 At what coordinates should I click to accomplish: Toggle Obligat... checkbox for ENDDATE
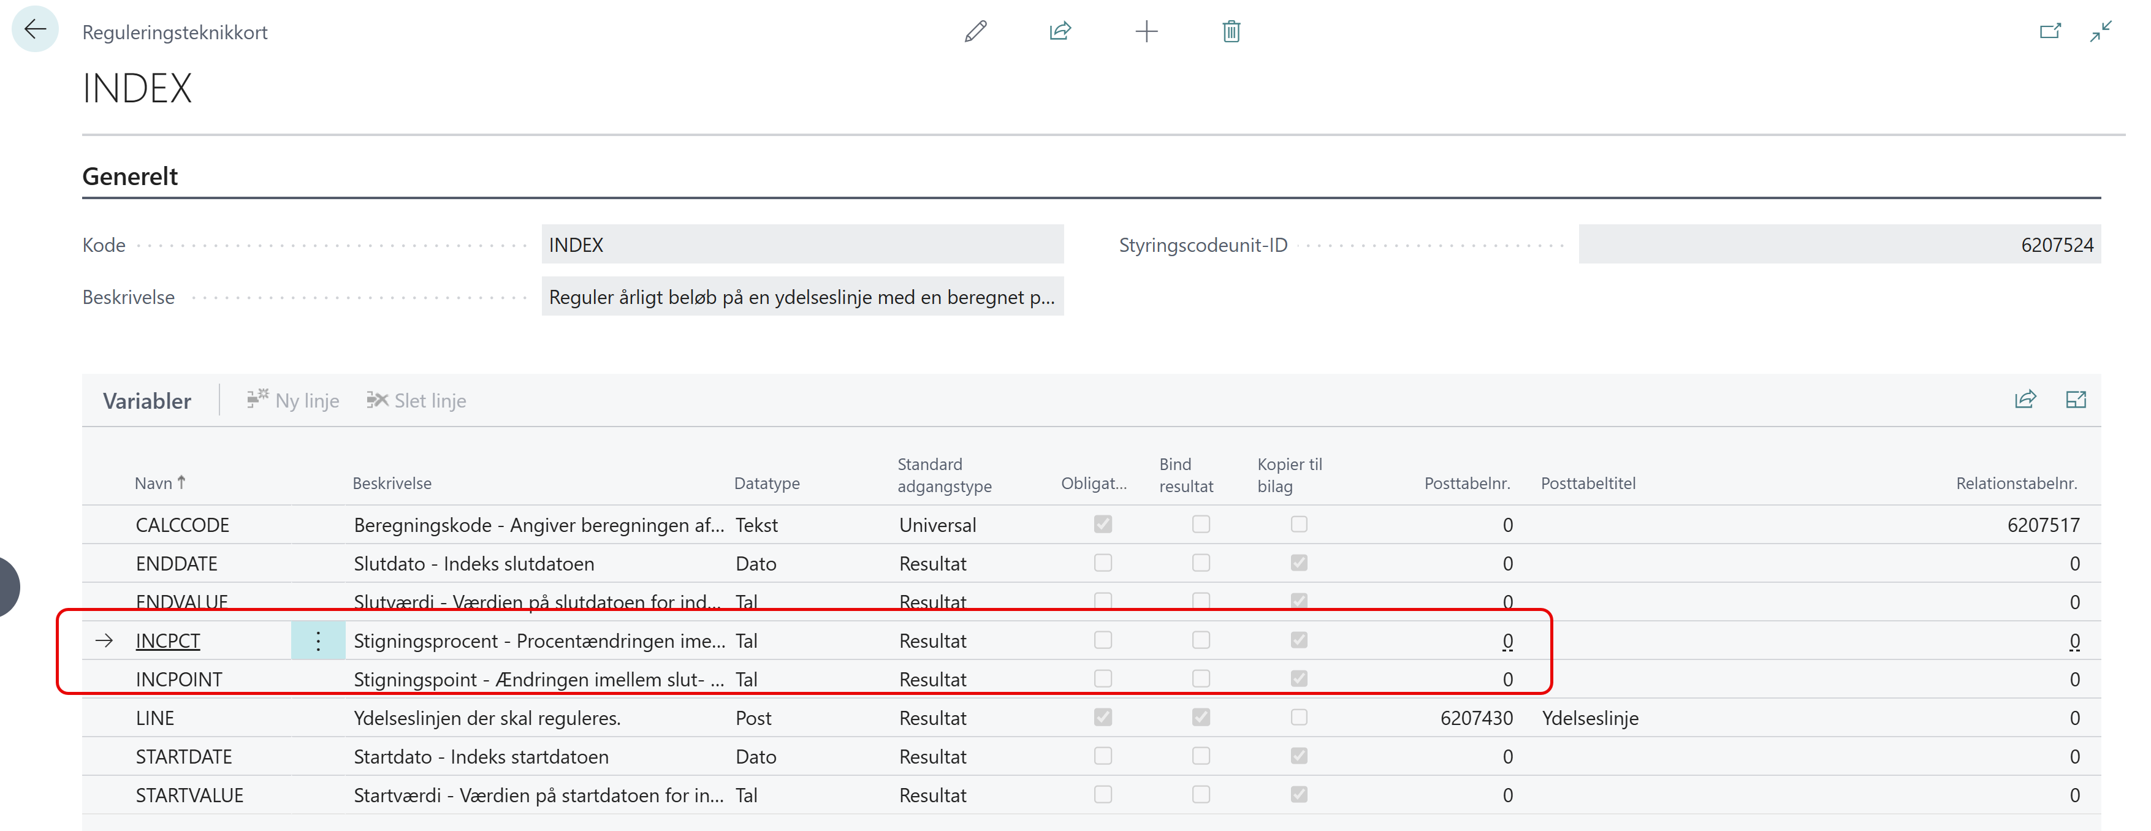coord(1103,563)
